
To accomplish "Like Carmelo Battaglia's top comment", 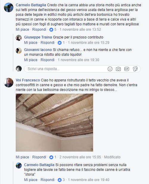I will pos(22,30).
